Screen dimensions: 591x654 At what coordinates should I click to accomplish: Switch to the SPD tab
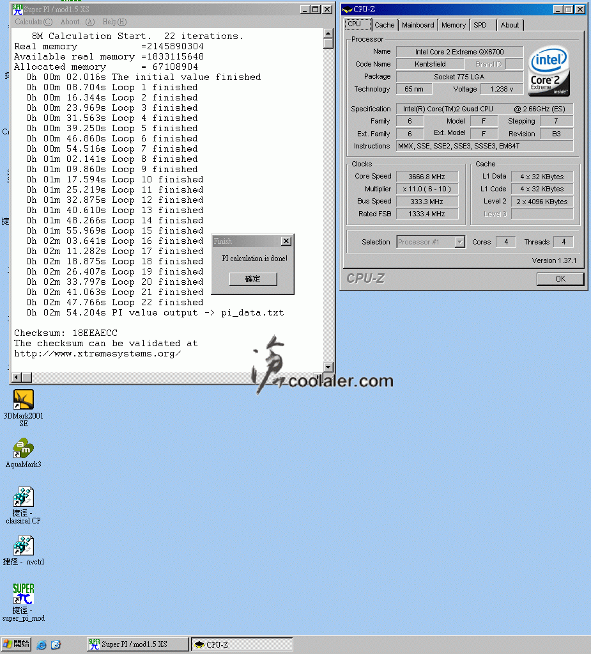click(483, 25)
